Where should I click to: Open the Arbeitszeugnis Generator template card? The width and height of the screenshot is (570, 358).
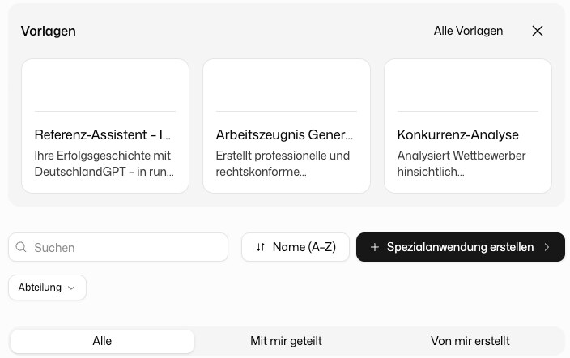pyautogui.click(x=287, y=126)
